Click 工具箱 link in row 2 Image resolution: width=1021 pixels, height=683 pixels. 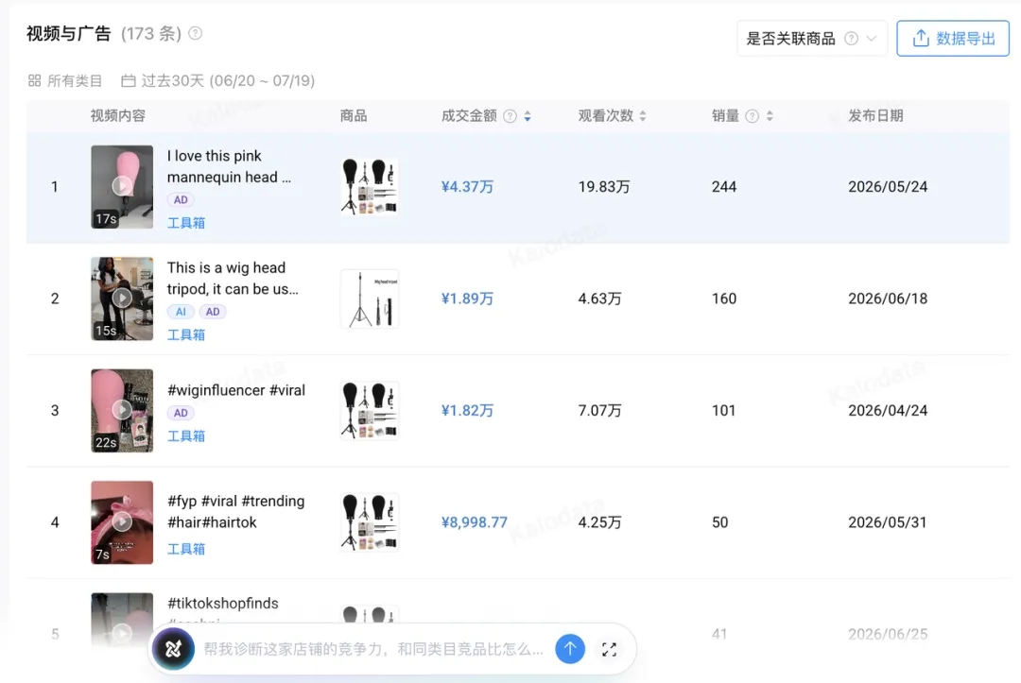[186, 335]
